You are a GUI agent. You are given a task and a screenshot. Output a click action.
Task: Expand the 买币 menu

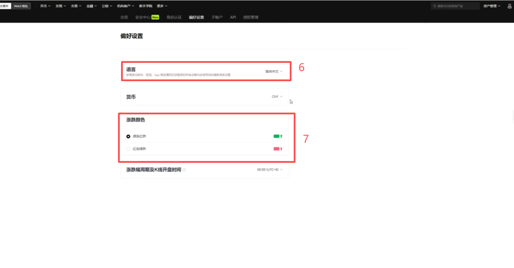pyautogui.click(x=45, y=6)
